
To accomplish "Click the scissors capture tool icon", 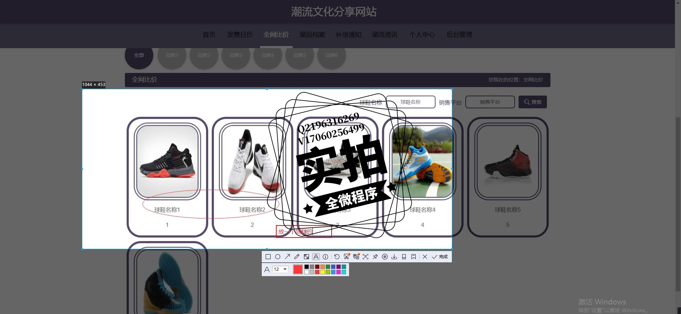I will click(x=347, y=257).
